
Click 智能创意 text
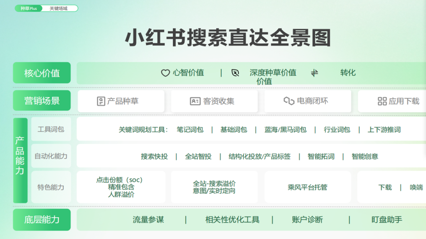(365, 157)
